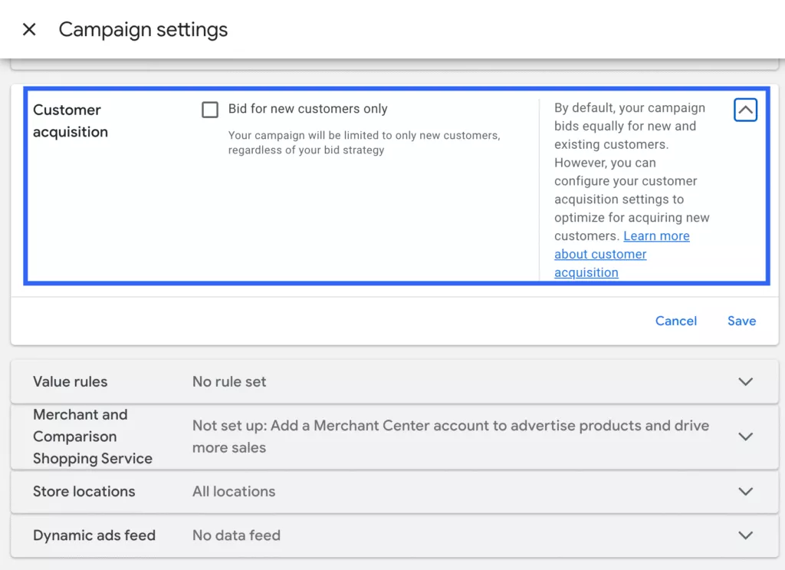The height and width of the screenshot is (570, 785).
Task: Click the Cancel button
Action: (676, 321)
